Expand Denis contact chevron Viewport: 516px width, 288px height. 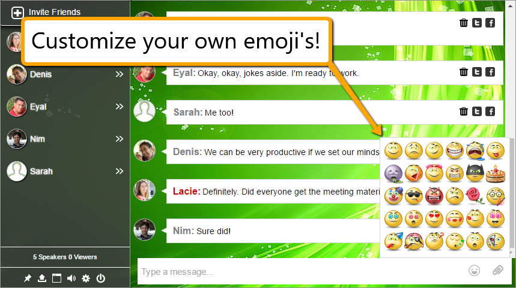[x=120, y=74]
